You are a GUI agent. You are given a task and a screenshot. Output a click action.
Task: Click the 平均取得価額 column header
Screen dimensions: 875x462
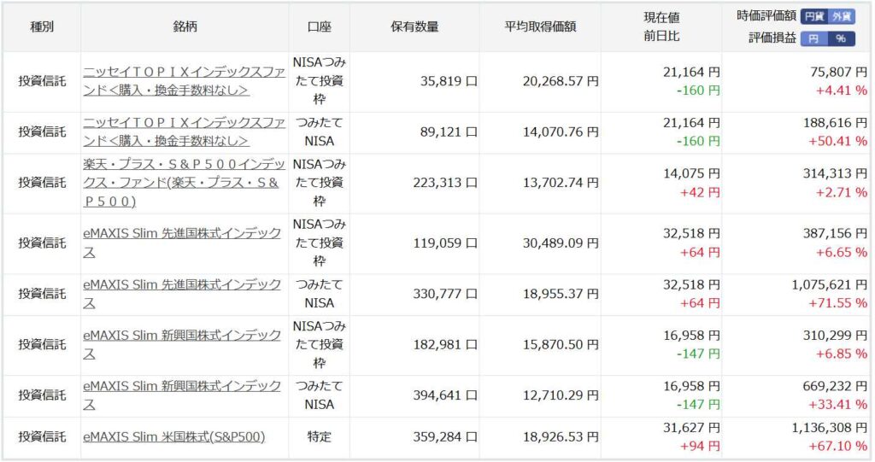[540, 26]
